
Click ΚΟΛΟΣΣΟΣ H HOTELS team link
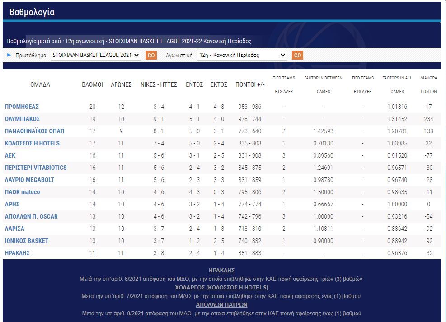(32, 143)
